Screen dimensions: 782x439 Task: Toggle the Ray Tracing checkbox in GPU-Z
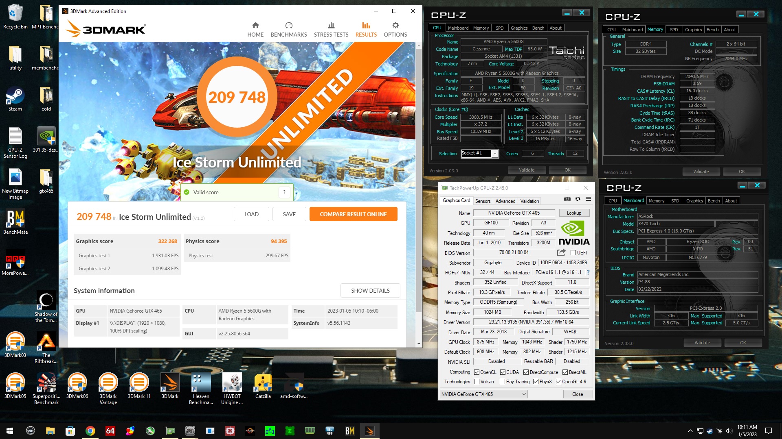click(x=502, y=381)
